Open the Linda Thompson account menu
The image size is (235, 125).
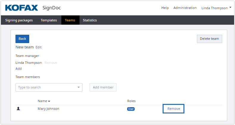coord(216,8)
